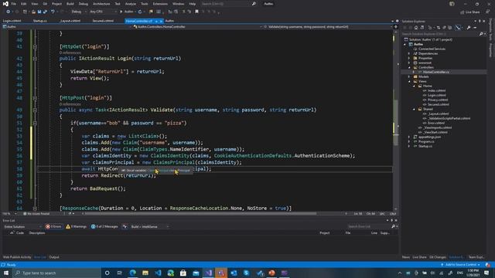
Task: Open the Build + IntelliSense dropdown
Action: click(x=149, y=226)
